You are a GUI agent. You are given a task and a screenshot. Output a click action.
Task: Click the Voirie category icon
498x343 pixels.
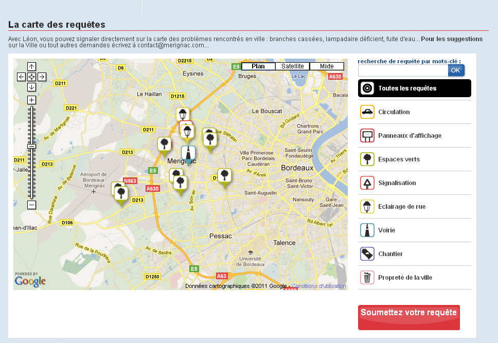click(367, 230)
